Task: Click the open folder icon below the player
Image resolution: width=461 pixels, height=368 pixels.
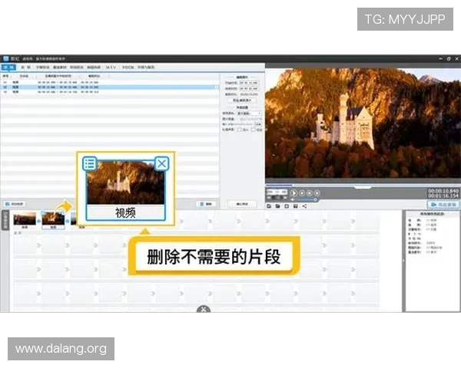Action: (277, 205)
